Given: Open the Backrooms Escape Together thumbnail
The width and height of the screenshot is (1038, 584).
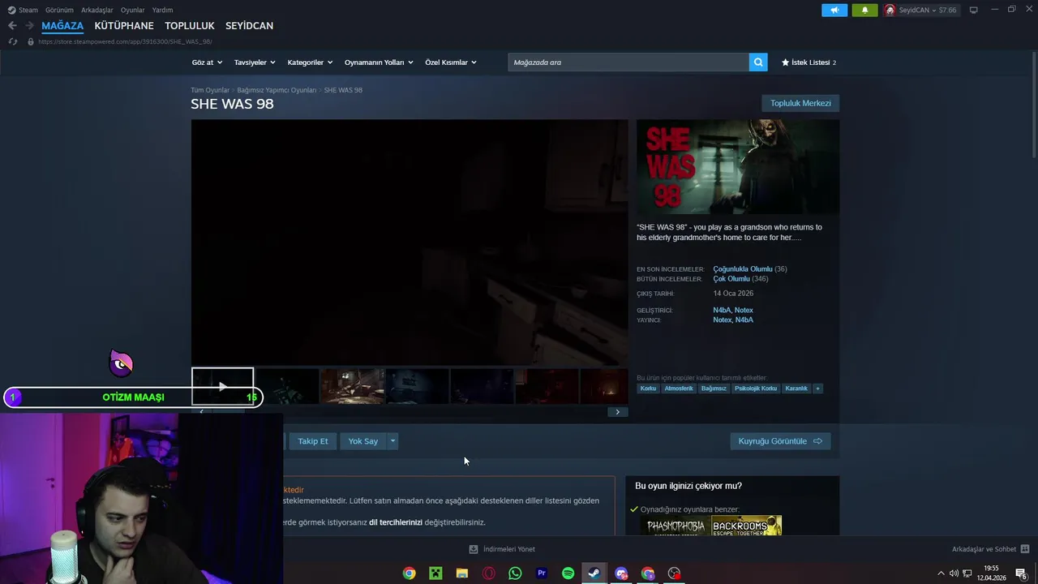Looking at the screenshot, I should click(747, 526).
